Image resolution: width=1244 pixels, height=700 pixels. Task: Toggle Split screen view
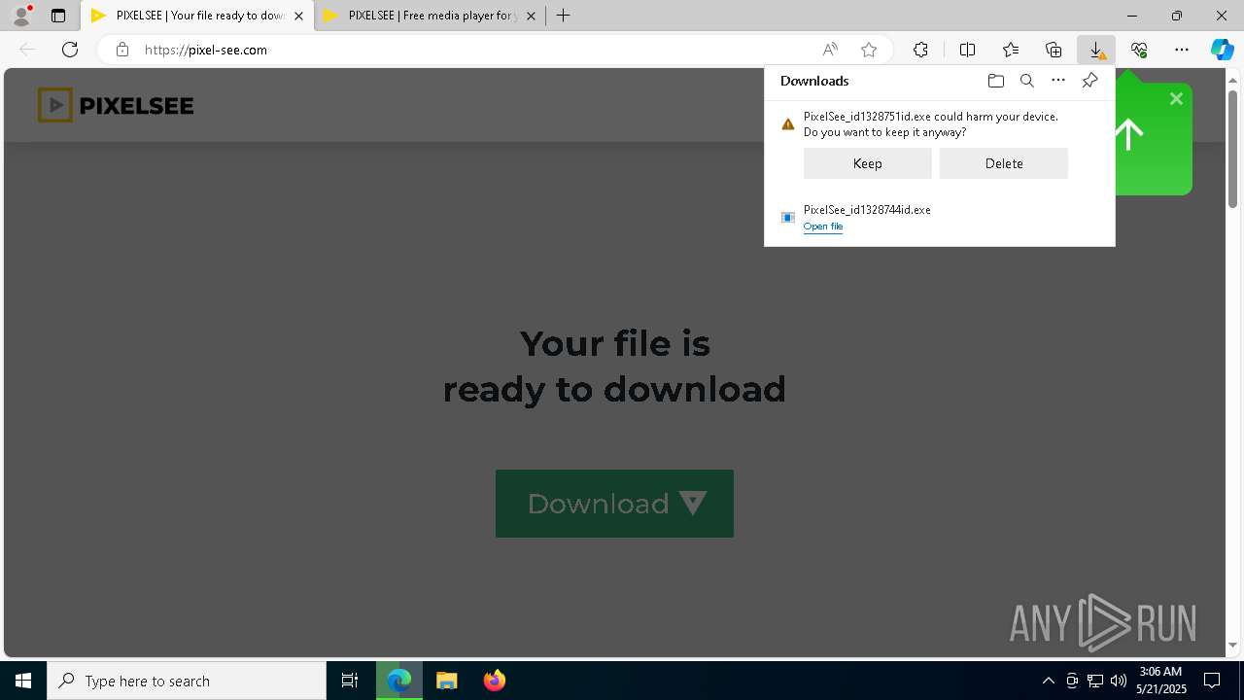coord(968,50)
